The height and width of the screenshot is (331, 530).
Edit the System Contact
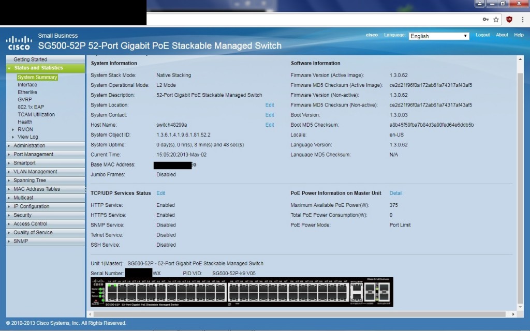pos(269,115)
